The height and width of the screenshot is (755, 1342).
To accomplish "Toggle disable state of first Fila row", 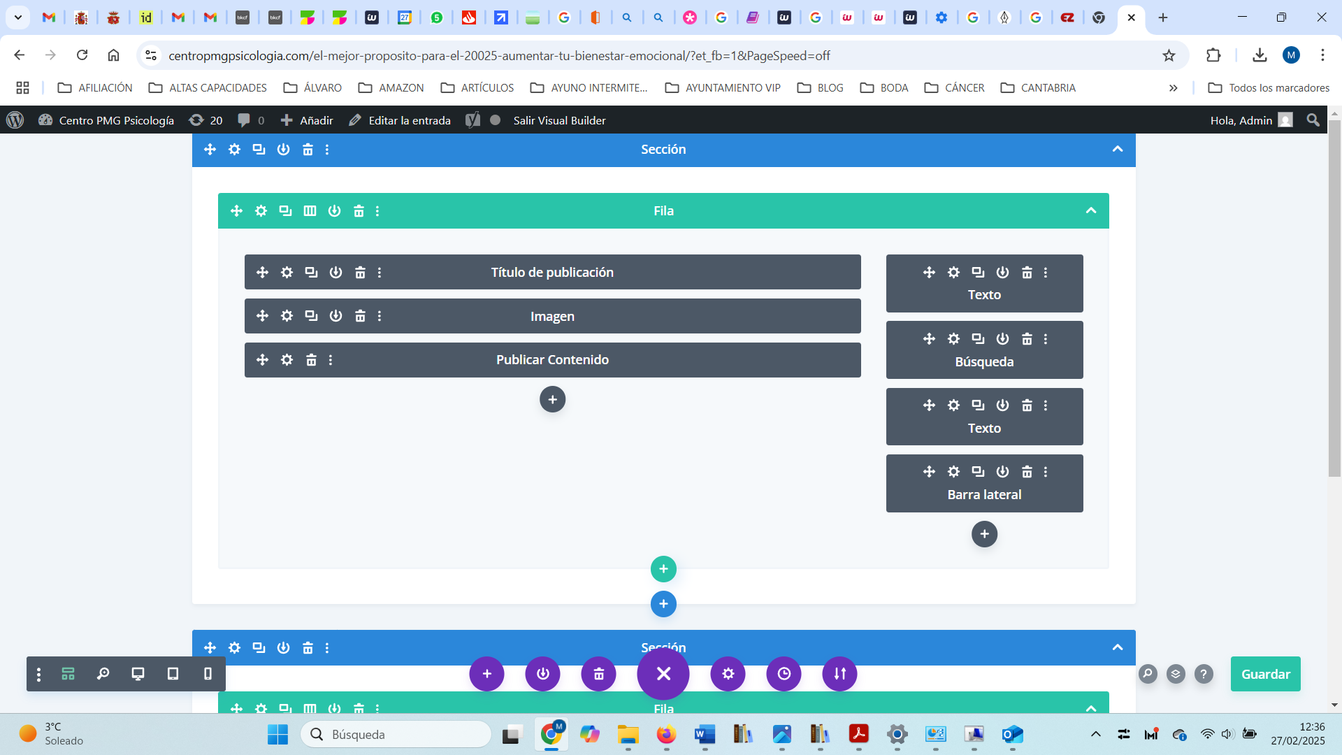I will [x=334, y=211].
